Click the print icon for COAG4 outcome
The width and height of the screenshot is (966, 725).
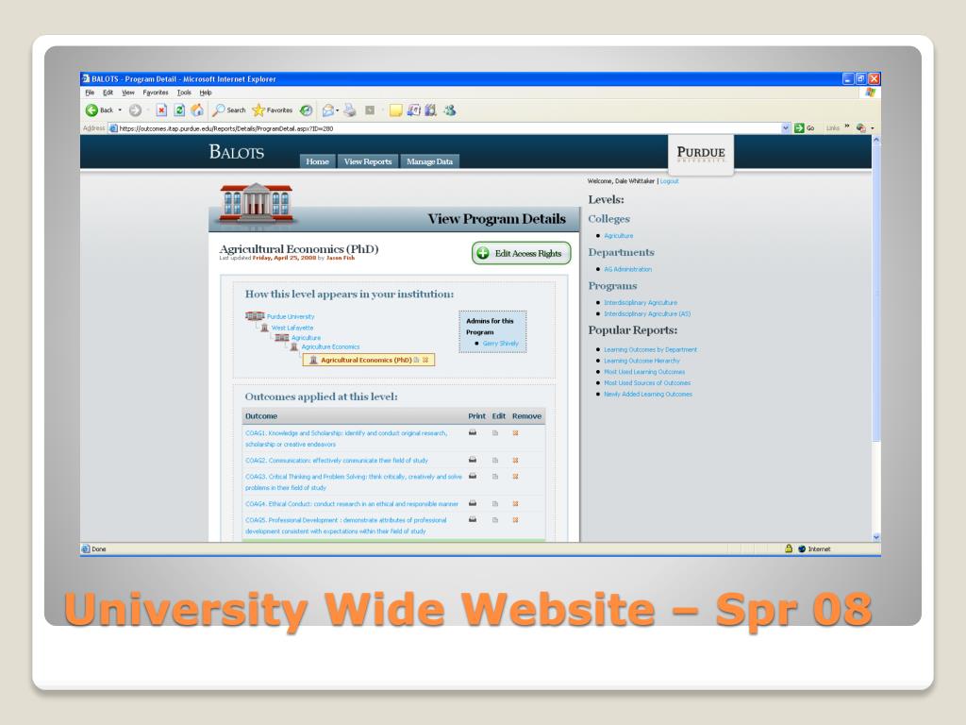[473, 503]
